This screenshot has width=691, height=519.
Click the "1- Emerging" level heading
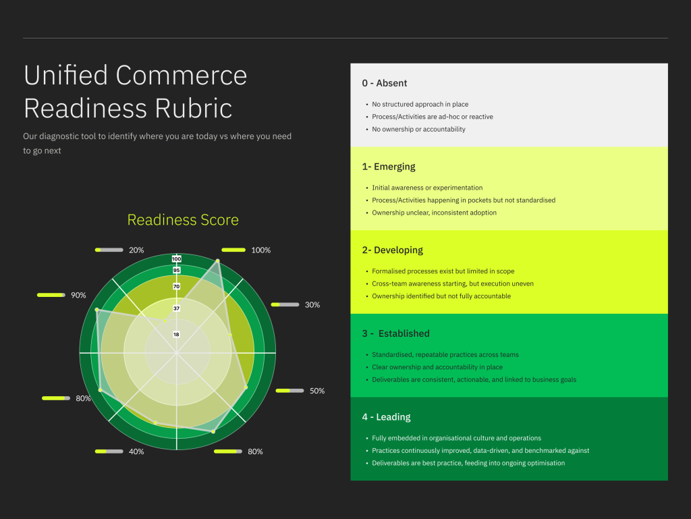[x=389, y=167]
